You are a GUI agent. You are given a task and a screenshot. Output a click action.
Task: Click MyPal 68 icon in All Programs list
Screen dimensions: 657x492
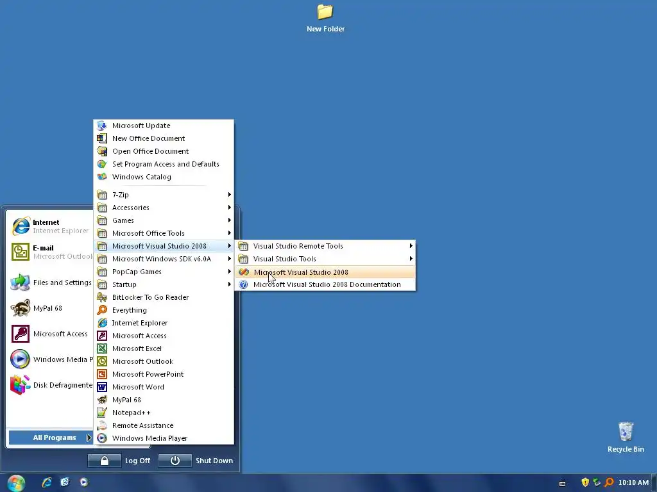102,400
